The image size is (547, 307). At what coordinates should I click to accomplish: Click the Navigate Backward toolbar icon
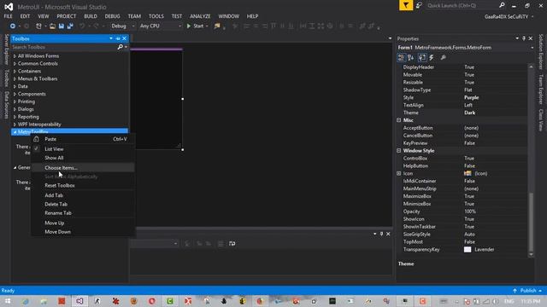[13, 26]
